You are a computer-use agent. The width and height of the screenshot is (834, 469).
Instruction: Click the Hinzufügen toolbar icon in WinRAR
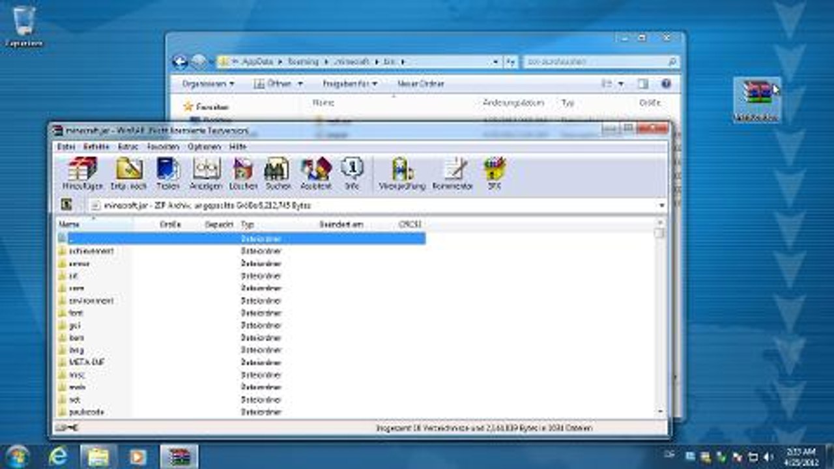tap(82, 173)
